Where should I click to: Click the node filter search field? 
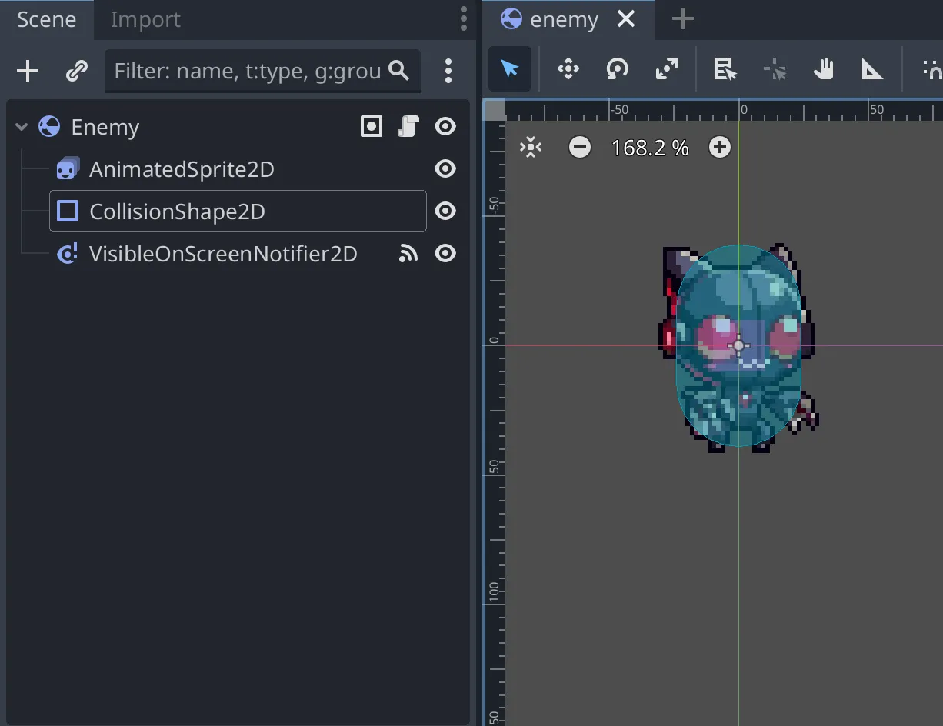[x=248, y=72]
